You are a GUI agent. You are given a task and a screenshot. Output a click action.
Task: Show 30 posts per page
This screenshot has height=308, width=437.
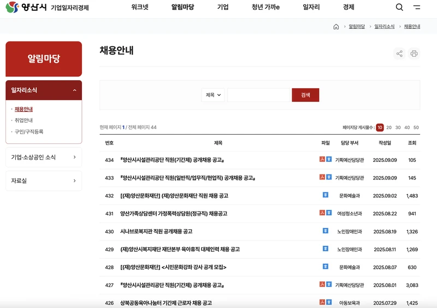coord(398,128)
